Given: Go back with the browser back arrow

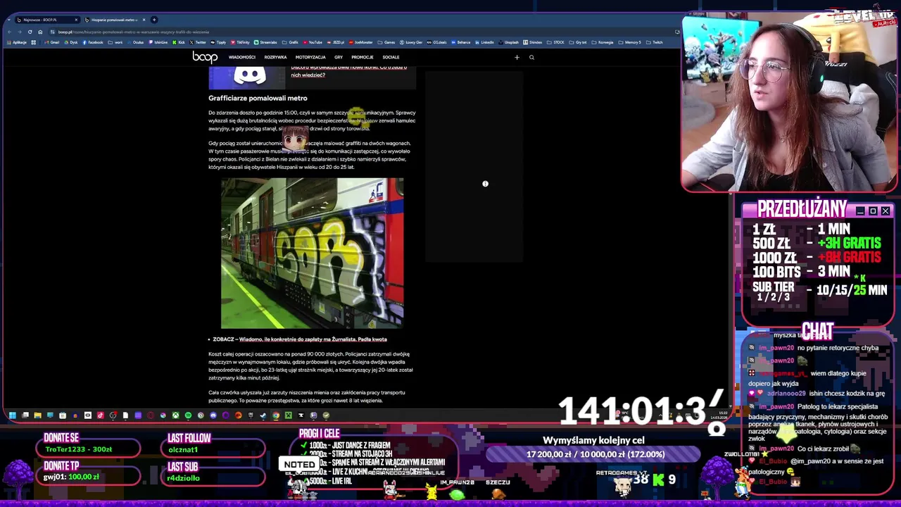Looking at the screenshot, I should coord(10,32).
